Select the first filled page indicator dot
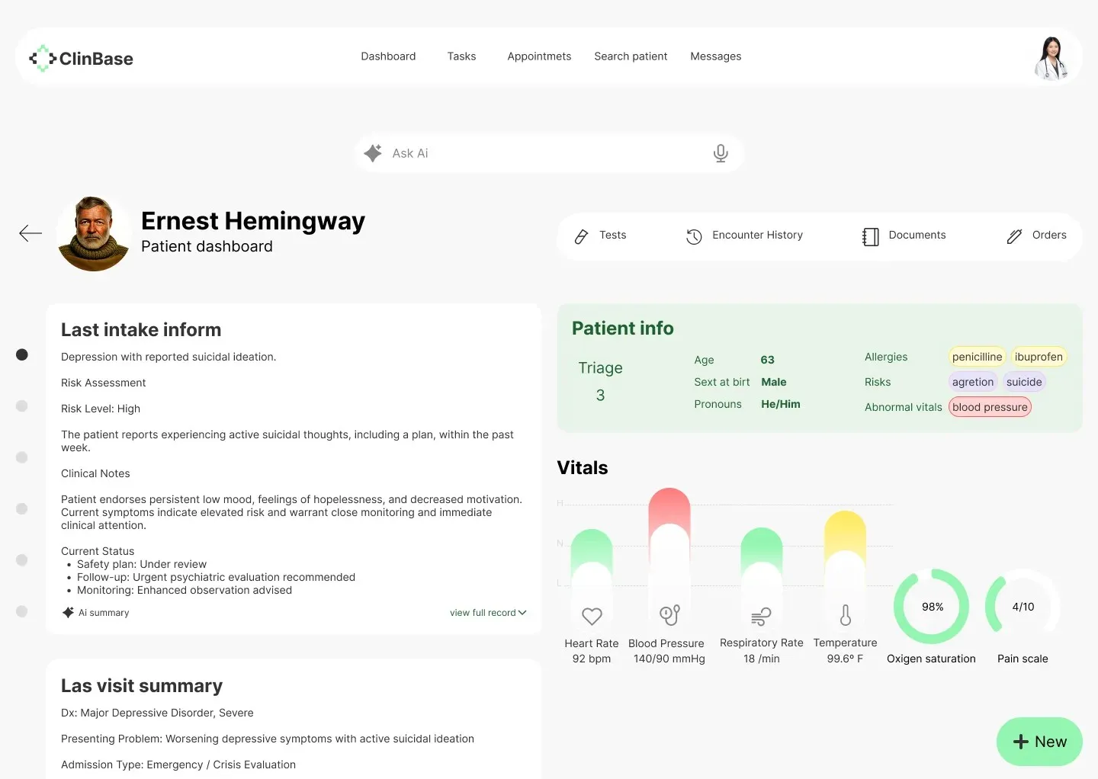The image size is (1098, 779). tap(22, 354)
